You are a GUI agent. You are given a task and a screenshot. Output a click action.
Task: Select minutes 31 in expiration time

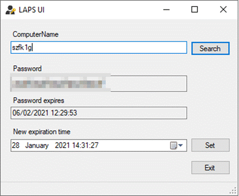coord(84,145)
